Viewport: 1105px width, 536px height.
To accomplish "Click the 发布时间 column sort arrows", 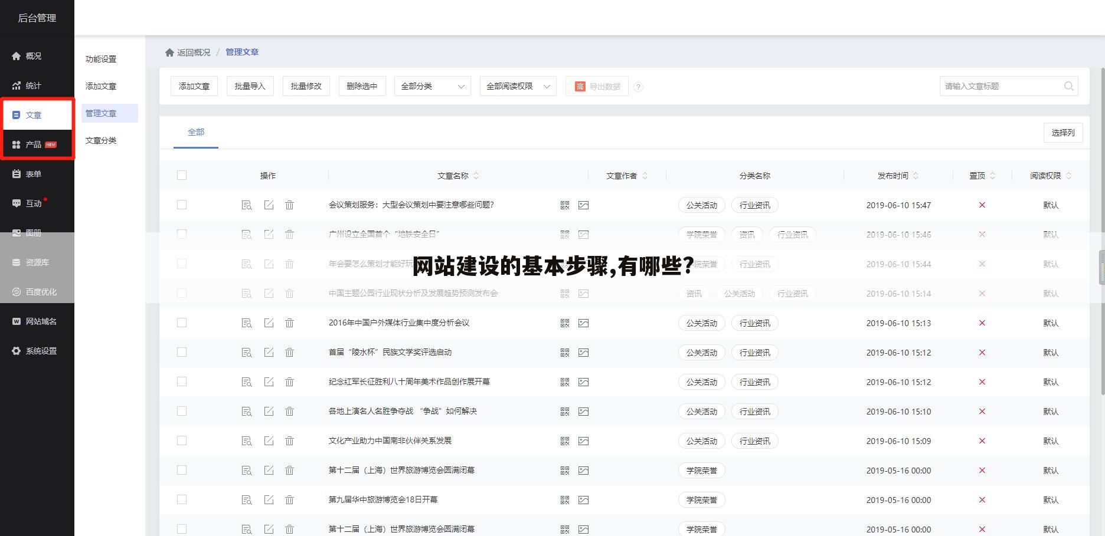I will coord(916,175).
